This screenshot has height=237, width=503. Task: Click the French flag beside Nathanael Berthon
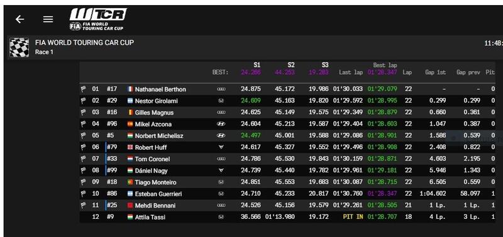pos(130,89)
